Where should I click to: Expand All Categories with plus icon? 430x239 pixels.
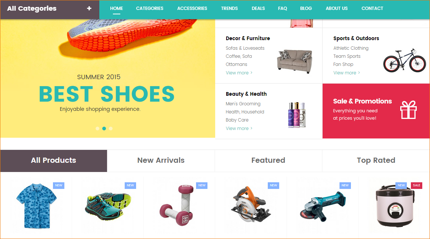pyautogui.click(x=89, y=8)
